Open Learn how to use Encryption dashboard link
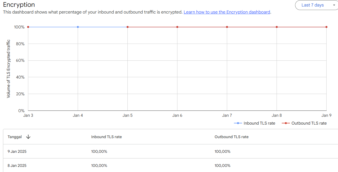The width and height of the screenshot is (338, 172). coord(227,12)
